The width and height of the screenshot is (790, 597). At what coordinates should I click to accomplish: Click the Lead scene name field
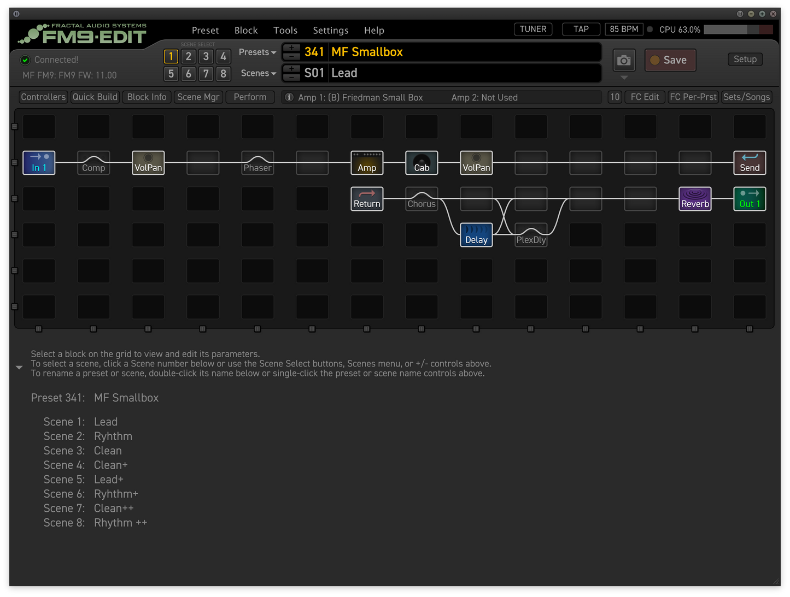[465, 73]
